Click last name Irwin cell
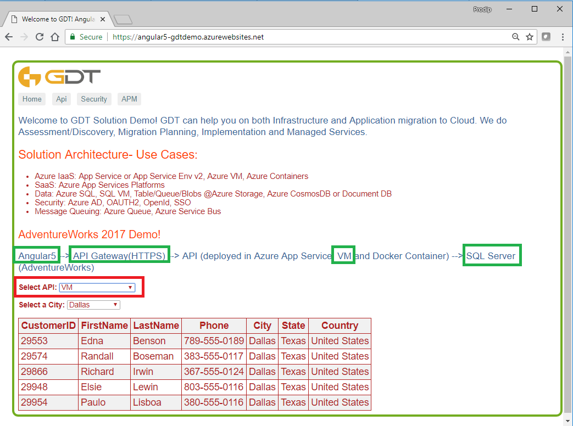The image size is (573, 426). (x=156, y=372)
